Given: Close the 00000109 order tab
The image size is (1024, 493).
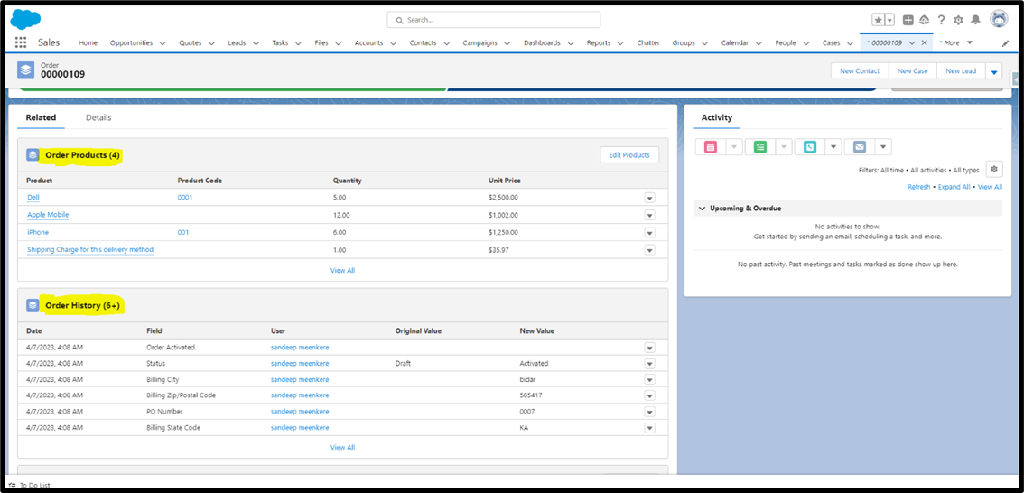Looking at the screenshot, I should pos(924,42).
